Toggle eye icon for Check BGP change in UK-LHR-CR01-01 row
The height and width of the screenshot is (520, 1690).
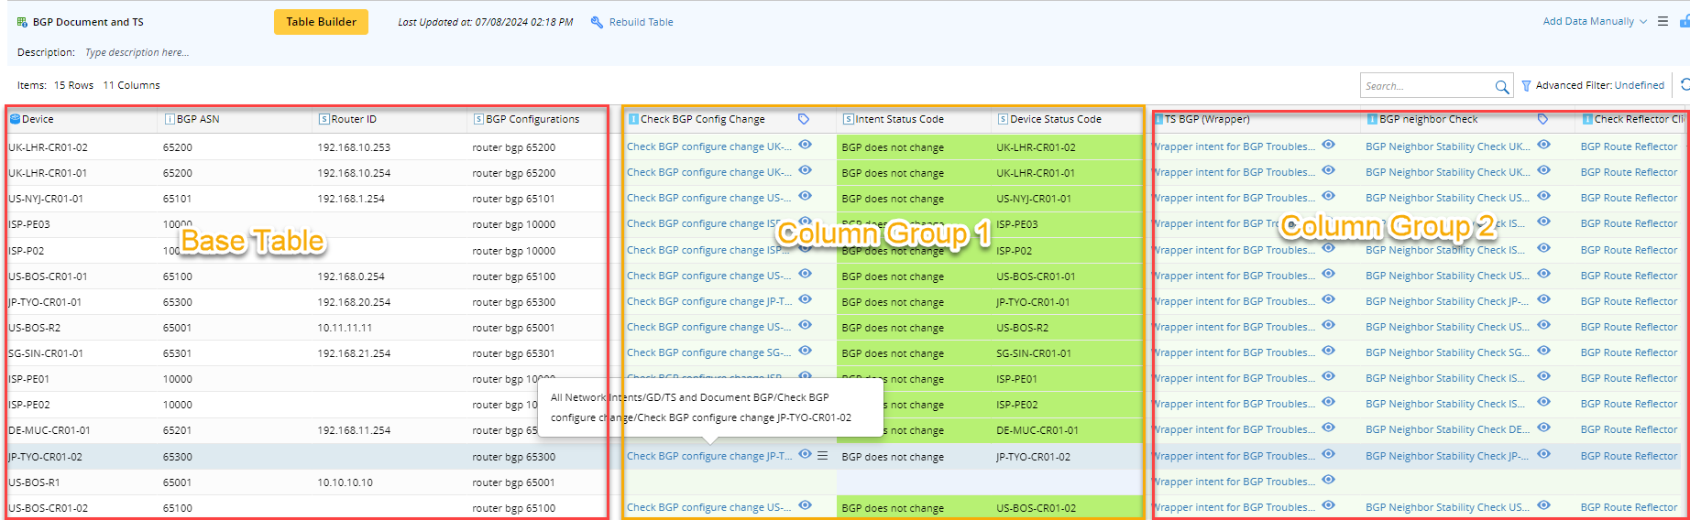805,170
